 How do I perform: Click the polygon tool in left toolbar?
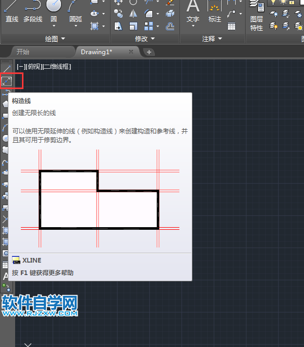tap(5, 104)
